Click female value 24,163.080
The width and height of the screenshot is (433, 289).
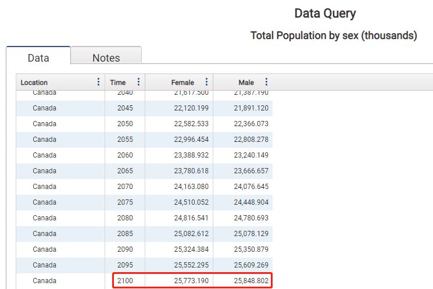pos(191,187)
